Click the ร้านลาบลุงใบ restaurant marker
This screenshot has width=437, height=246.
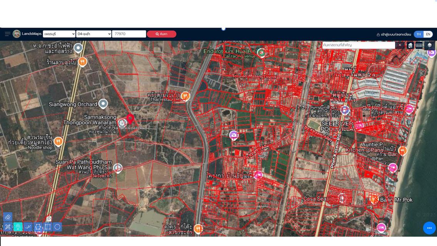point(82,62)
